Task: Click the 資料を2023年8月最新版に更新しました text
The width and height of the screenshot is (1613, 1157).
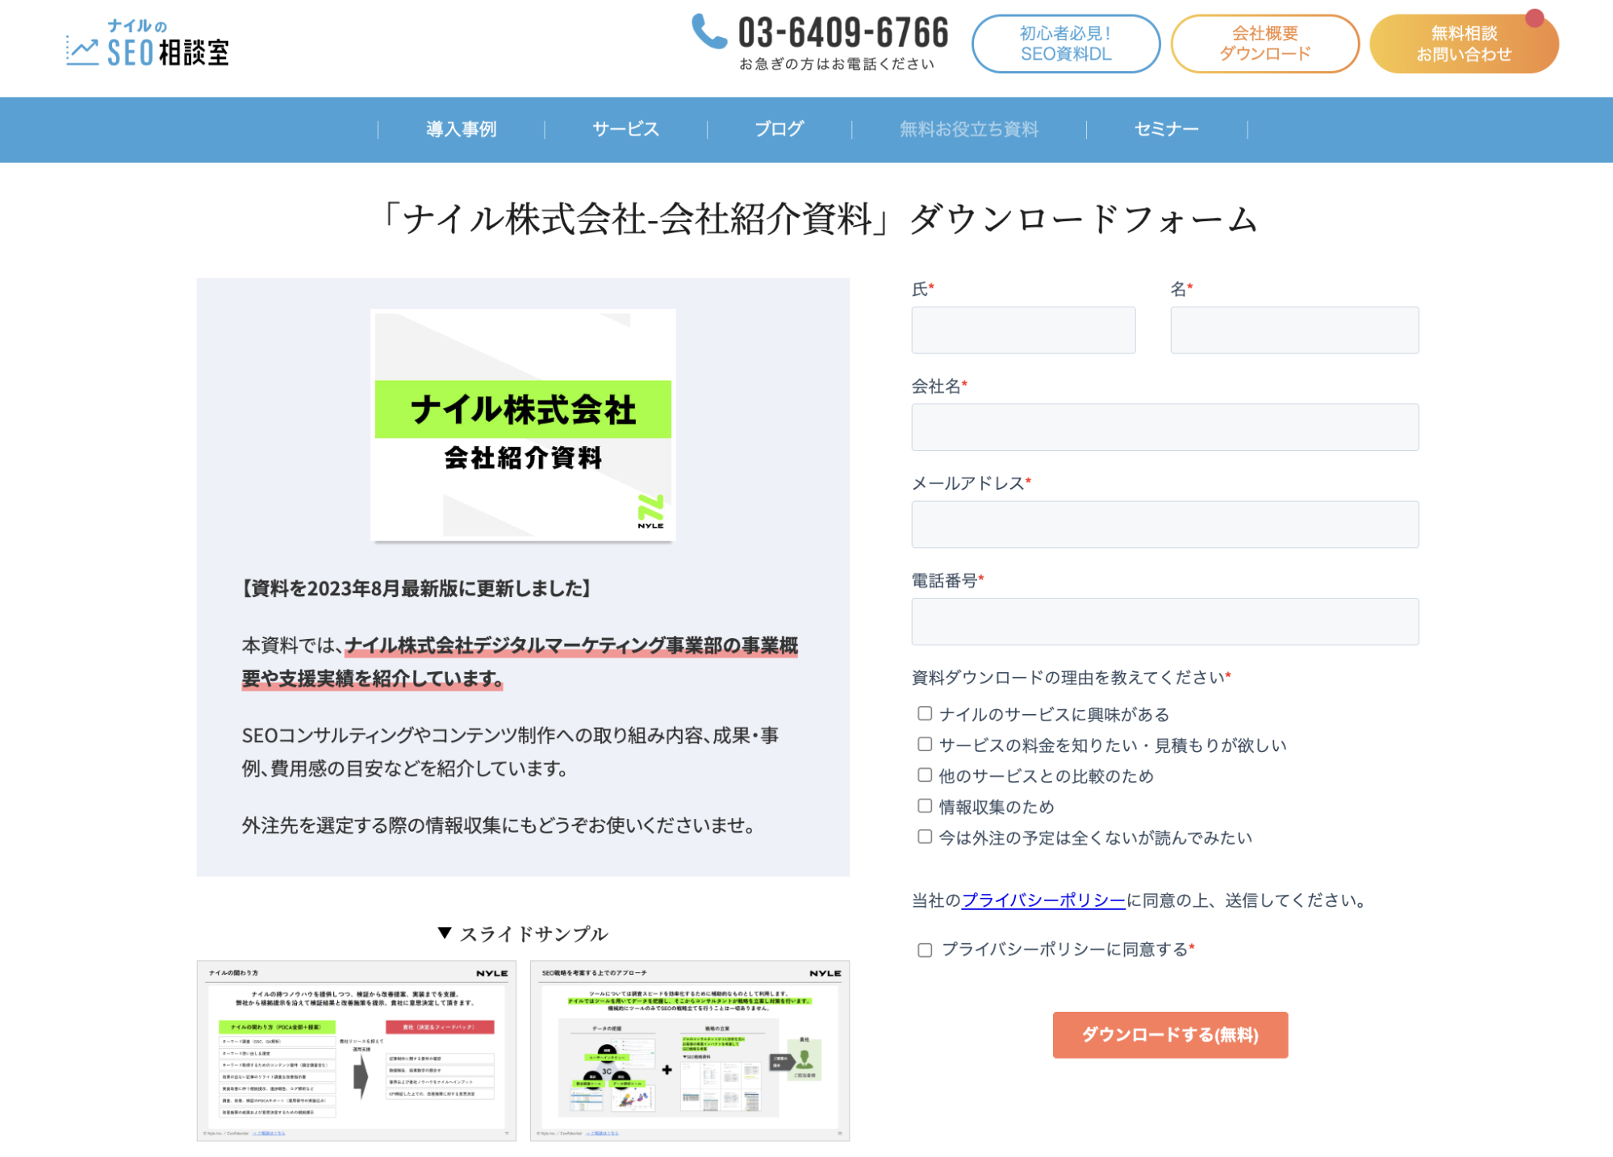Action: (x=416, y=588)
